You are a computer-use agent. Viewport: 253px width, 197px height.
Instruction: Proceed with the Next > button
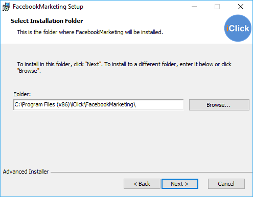tap(180, 184)
